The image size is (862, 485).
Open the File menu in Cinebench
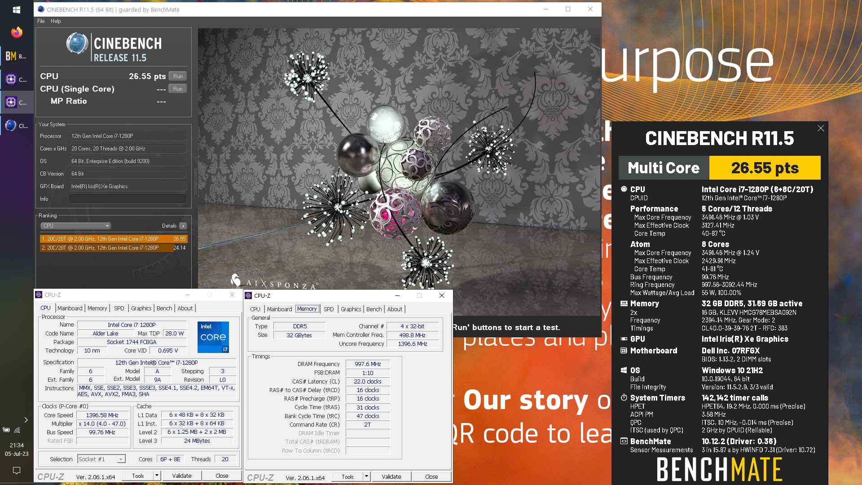tap(41, 21)
